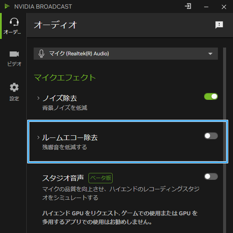The image size is (233, 233).
Task: Open the オーディオ headset sidebar tab
Action: pyautogui.click(x=13, y=26)
